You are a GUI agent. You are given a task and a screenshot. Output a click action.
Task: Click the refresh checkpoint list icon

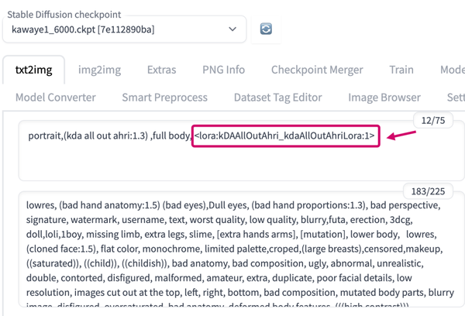point(266,29)
